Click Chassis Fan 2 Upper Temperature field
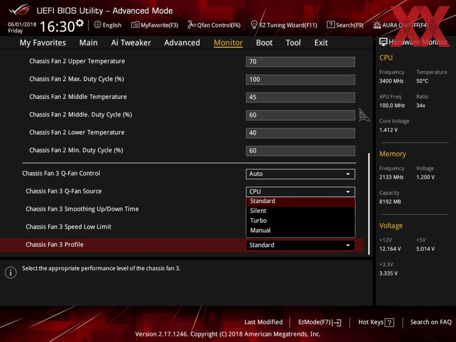Viewport: 456px width, 342px height. (300, 62)
